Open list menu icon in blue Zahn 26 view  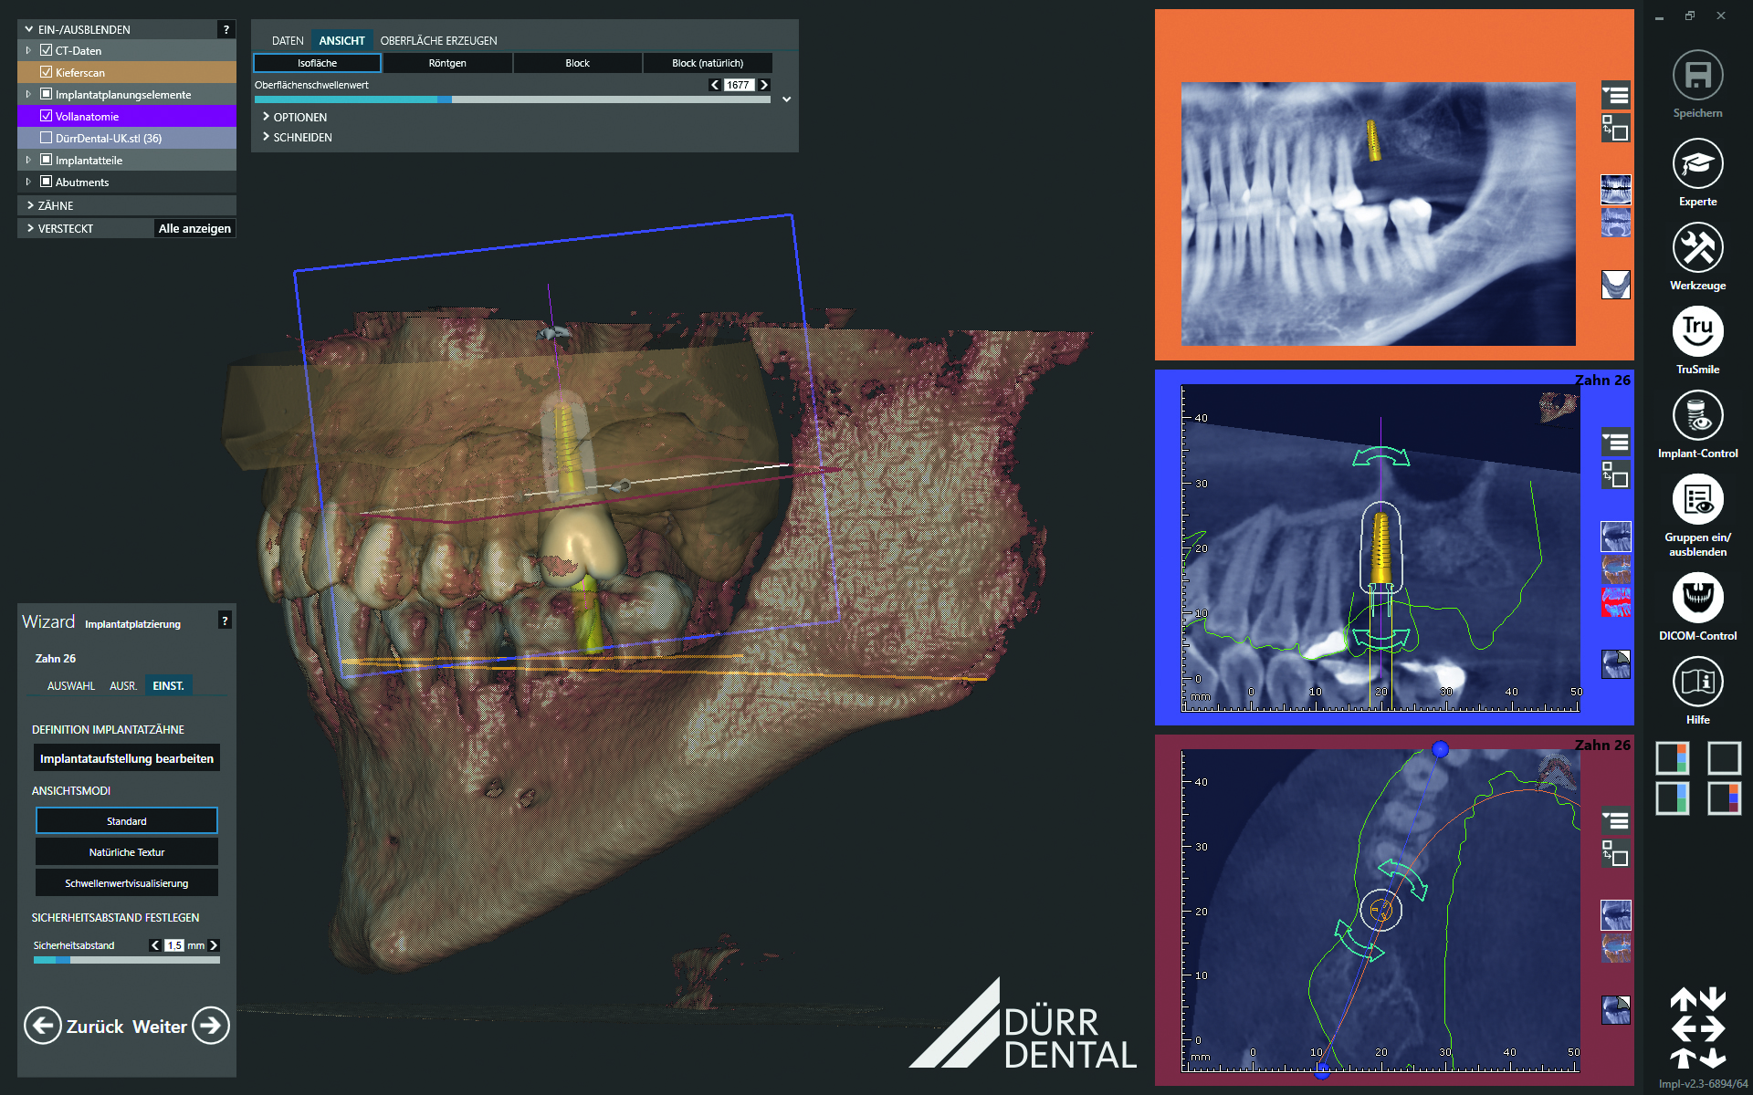pos(1615,442)
